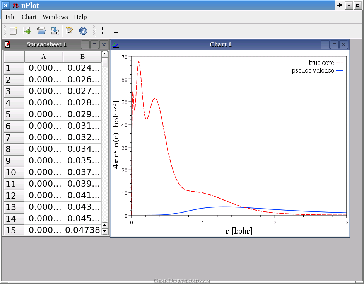Click the green arrow import icon

[x=27, y=31]
